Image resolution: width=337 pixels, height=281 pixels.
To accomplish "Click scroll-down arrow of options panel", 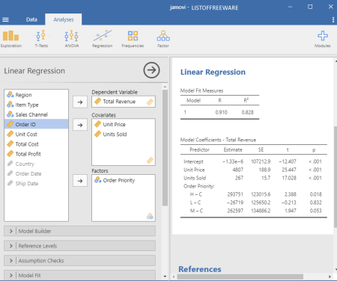I will click(x=165, y=277).
